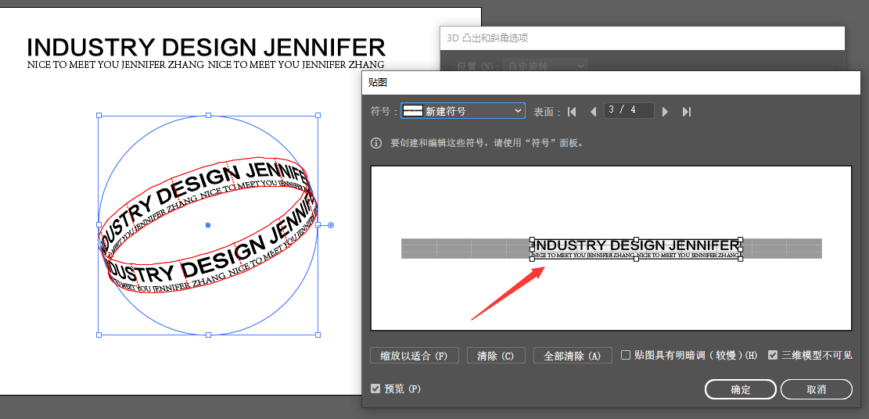
Task: Jump to last surface arrow
Action: [x=687, y=112]
